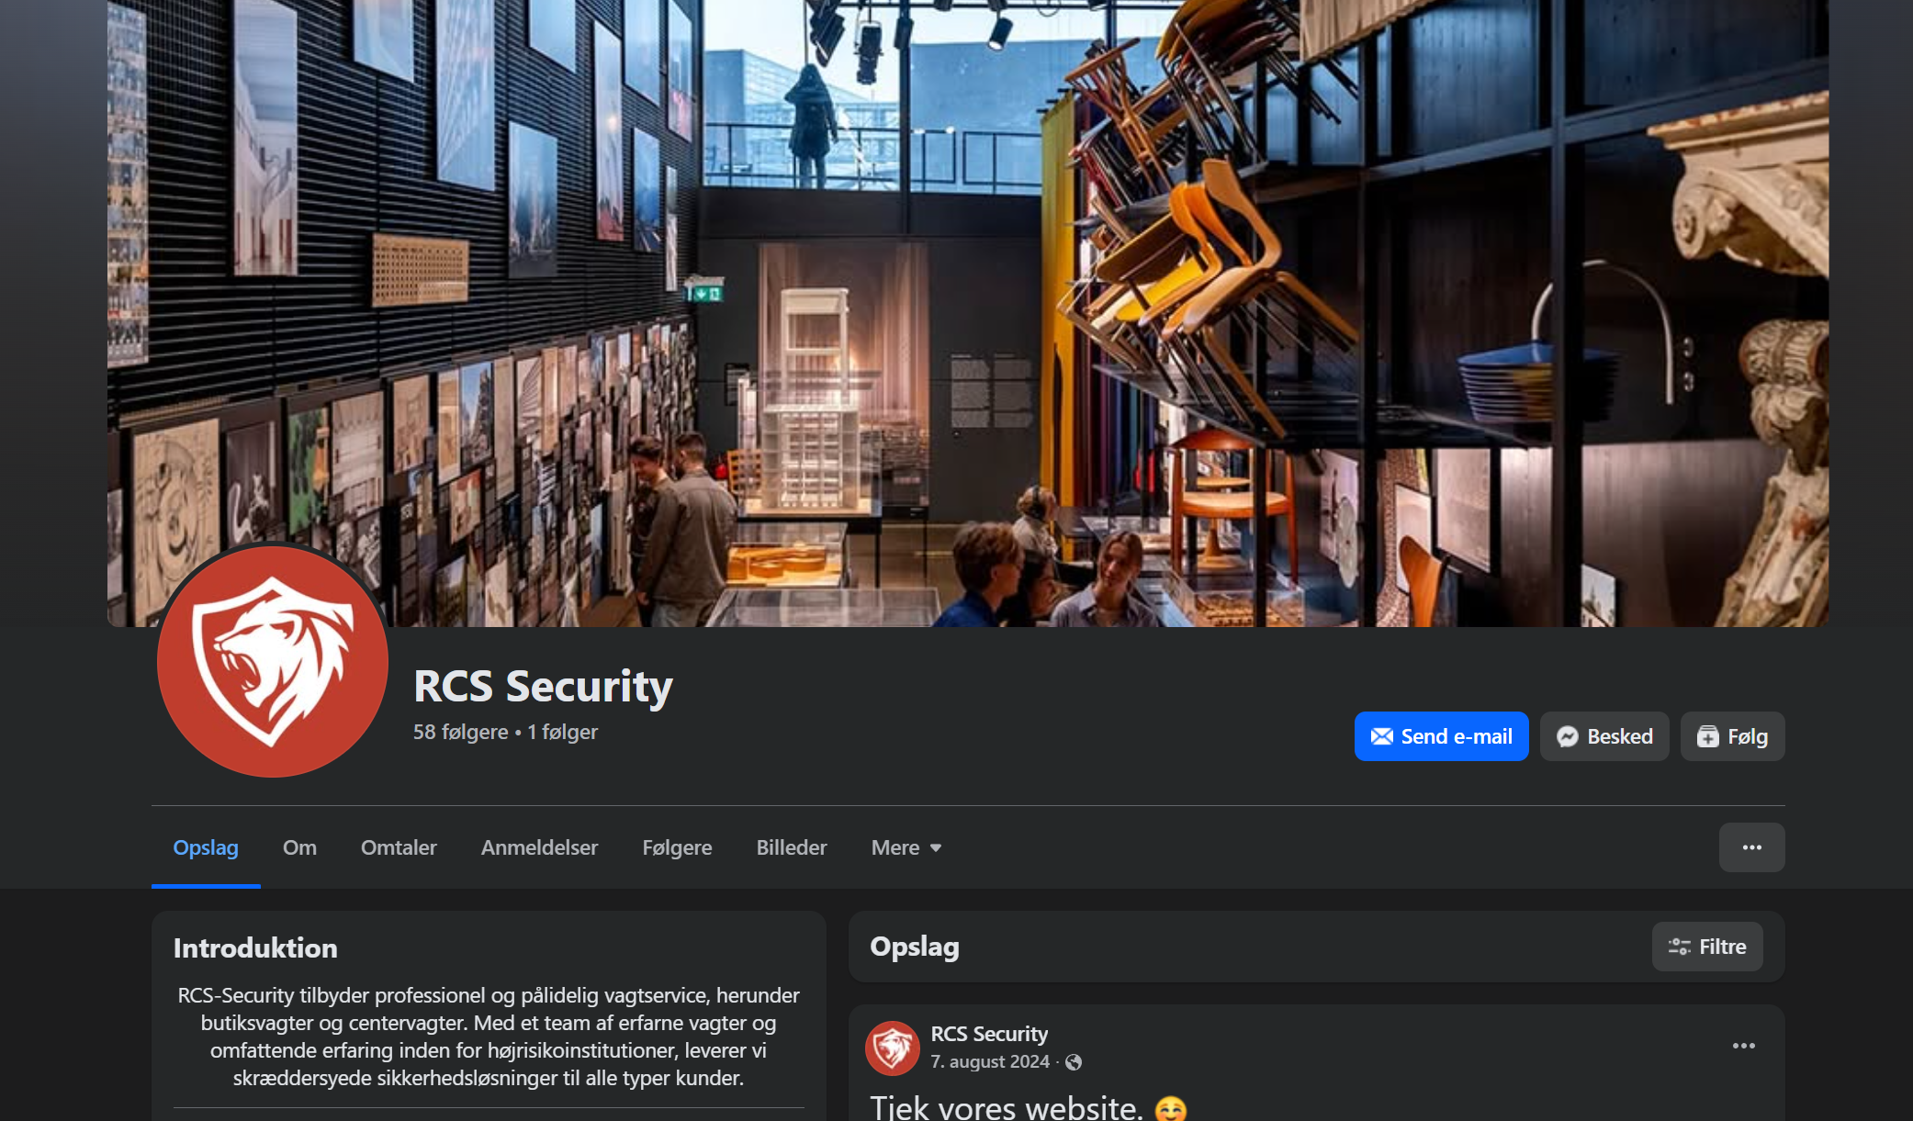
Task: Click the small RCS Security post avatar
Action: click(892, 1048)
